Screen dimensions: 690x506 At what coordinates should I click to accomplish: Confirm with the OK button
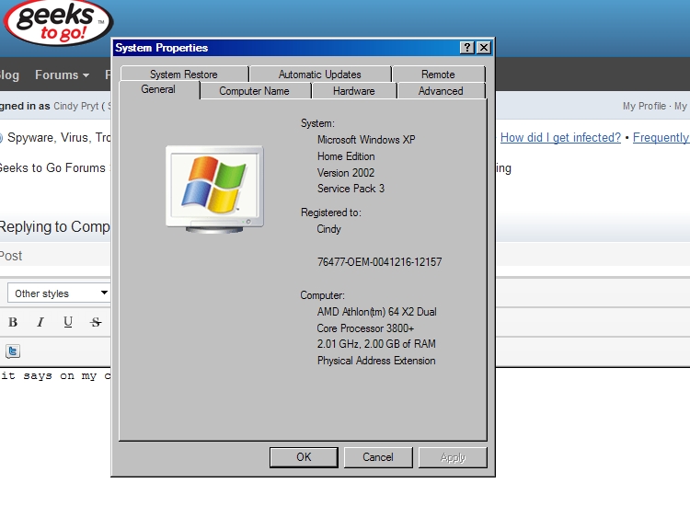(x=304, y=457)
